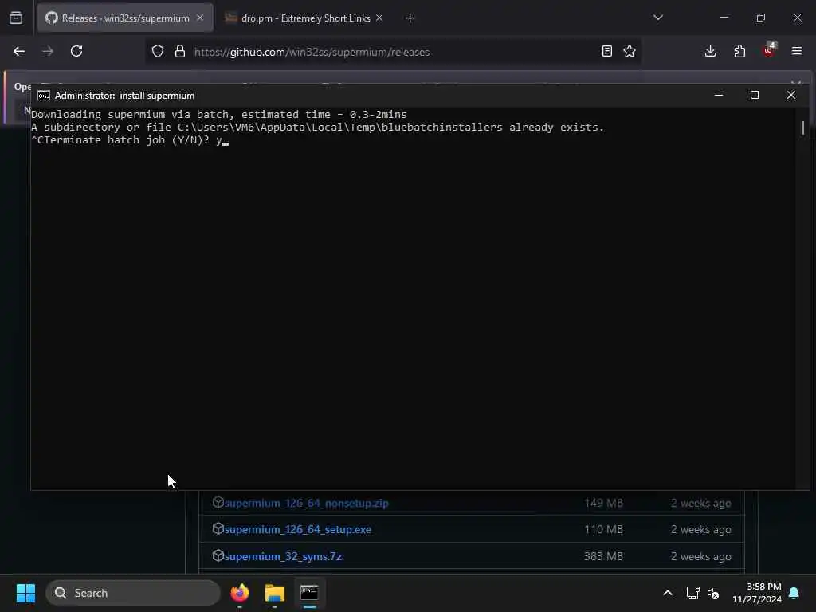Click the network display tray icon
This screenshot has height=612, width=816.
(692, 593)
